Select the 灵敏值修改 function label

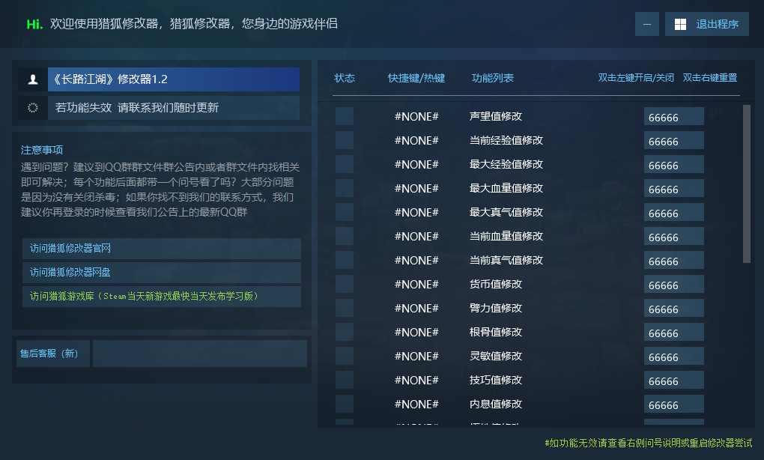pos(496,356)
